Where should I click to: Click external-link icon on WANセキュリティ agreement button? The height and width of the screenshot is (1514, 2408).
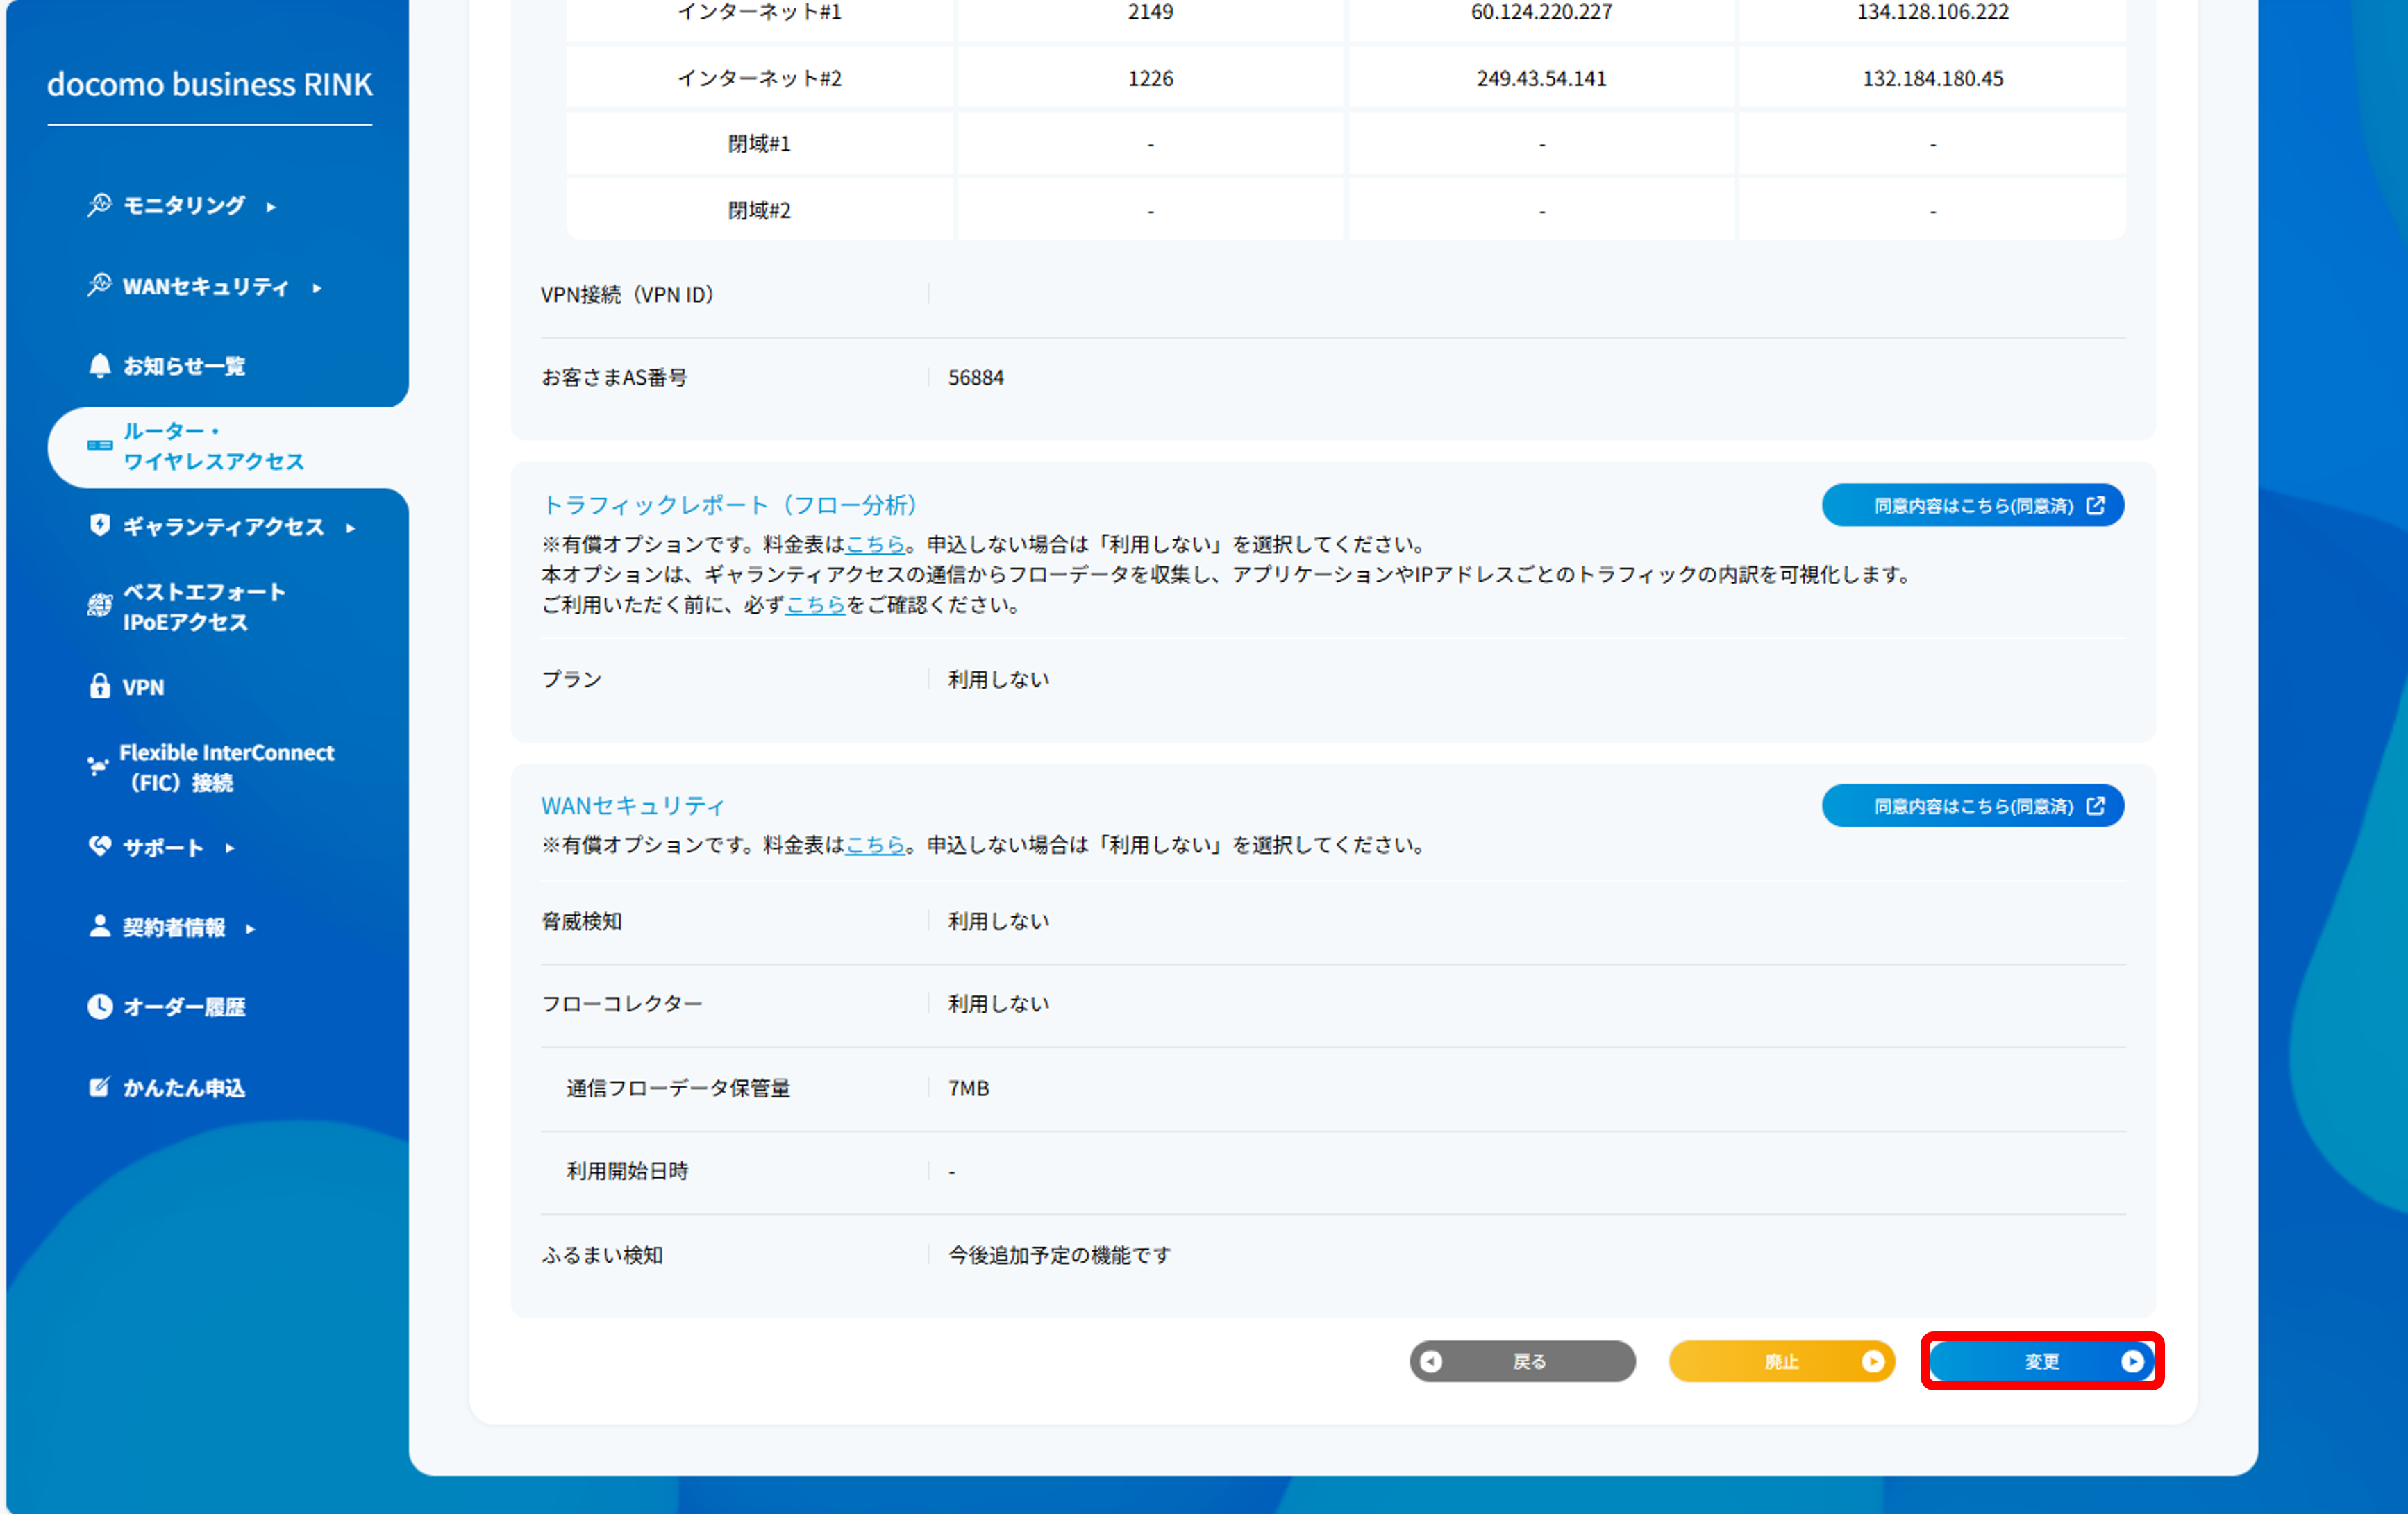coord(2096,805)
